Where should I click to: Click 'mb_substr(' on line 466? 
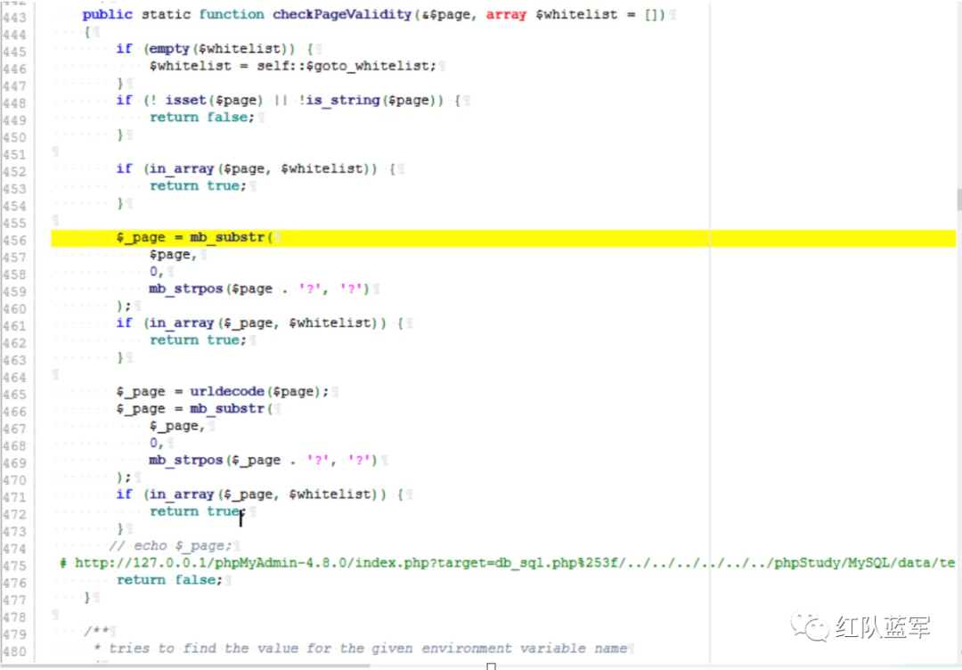231,409
